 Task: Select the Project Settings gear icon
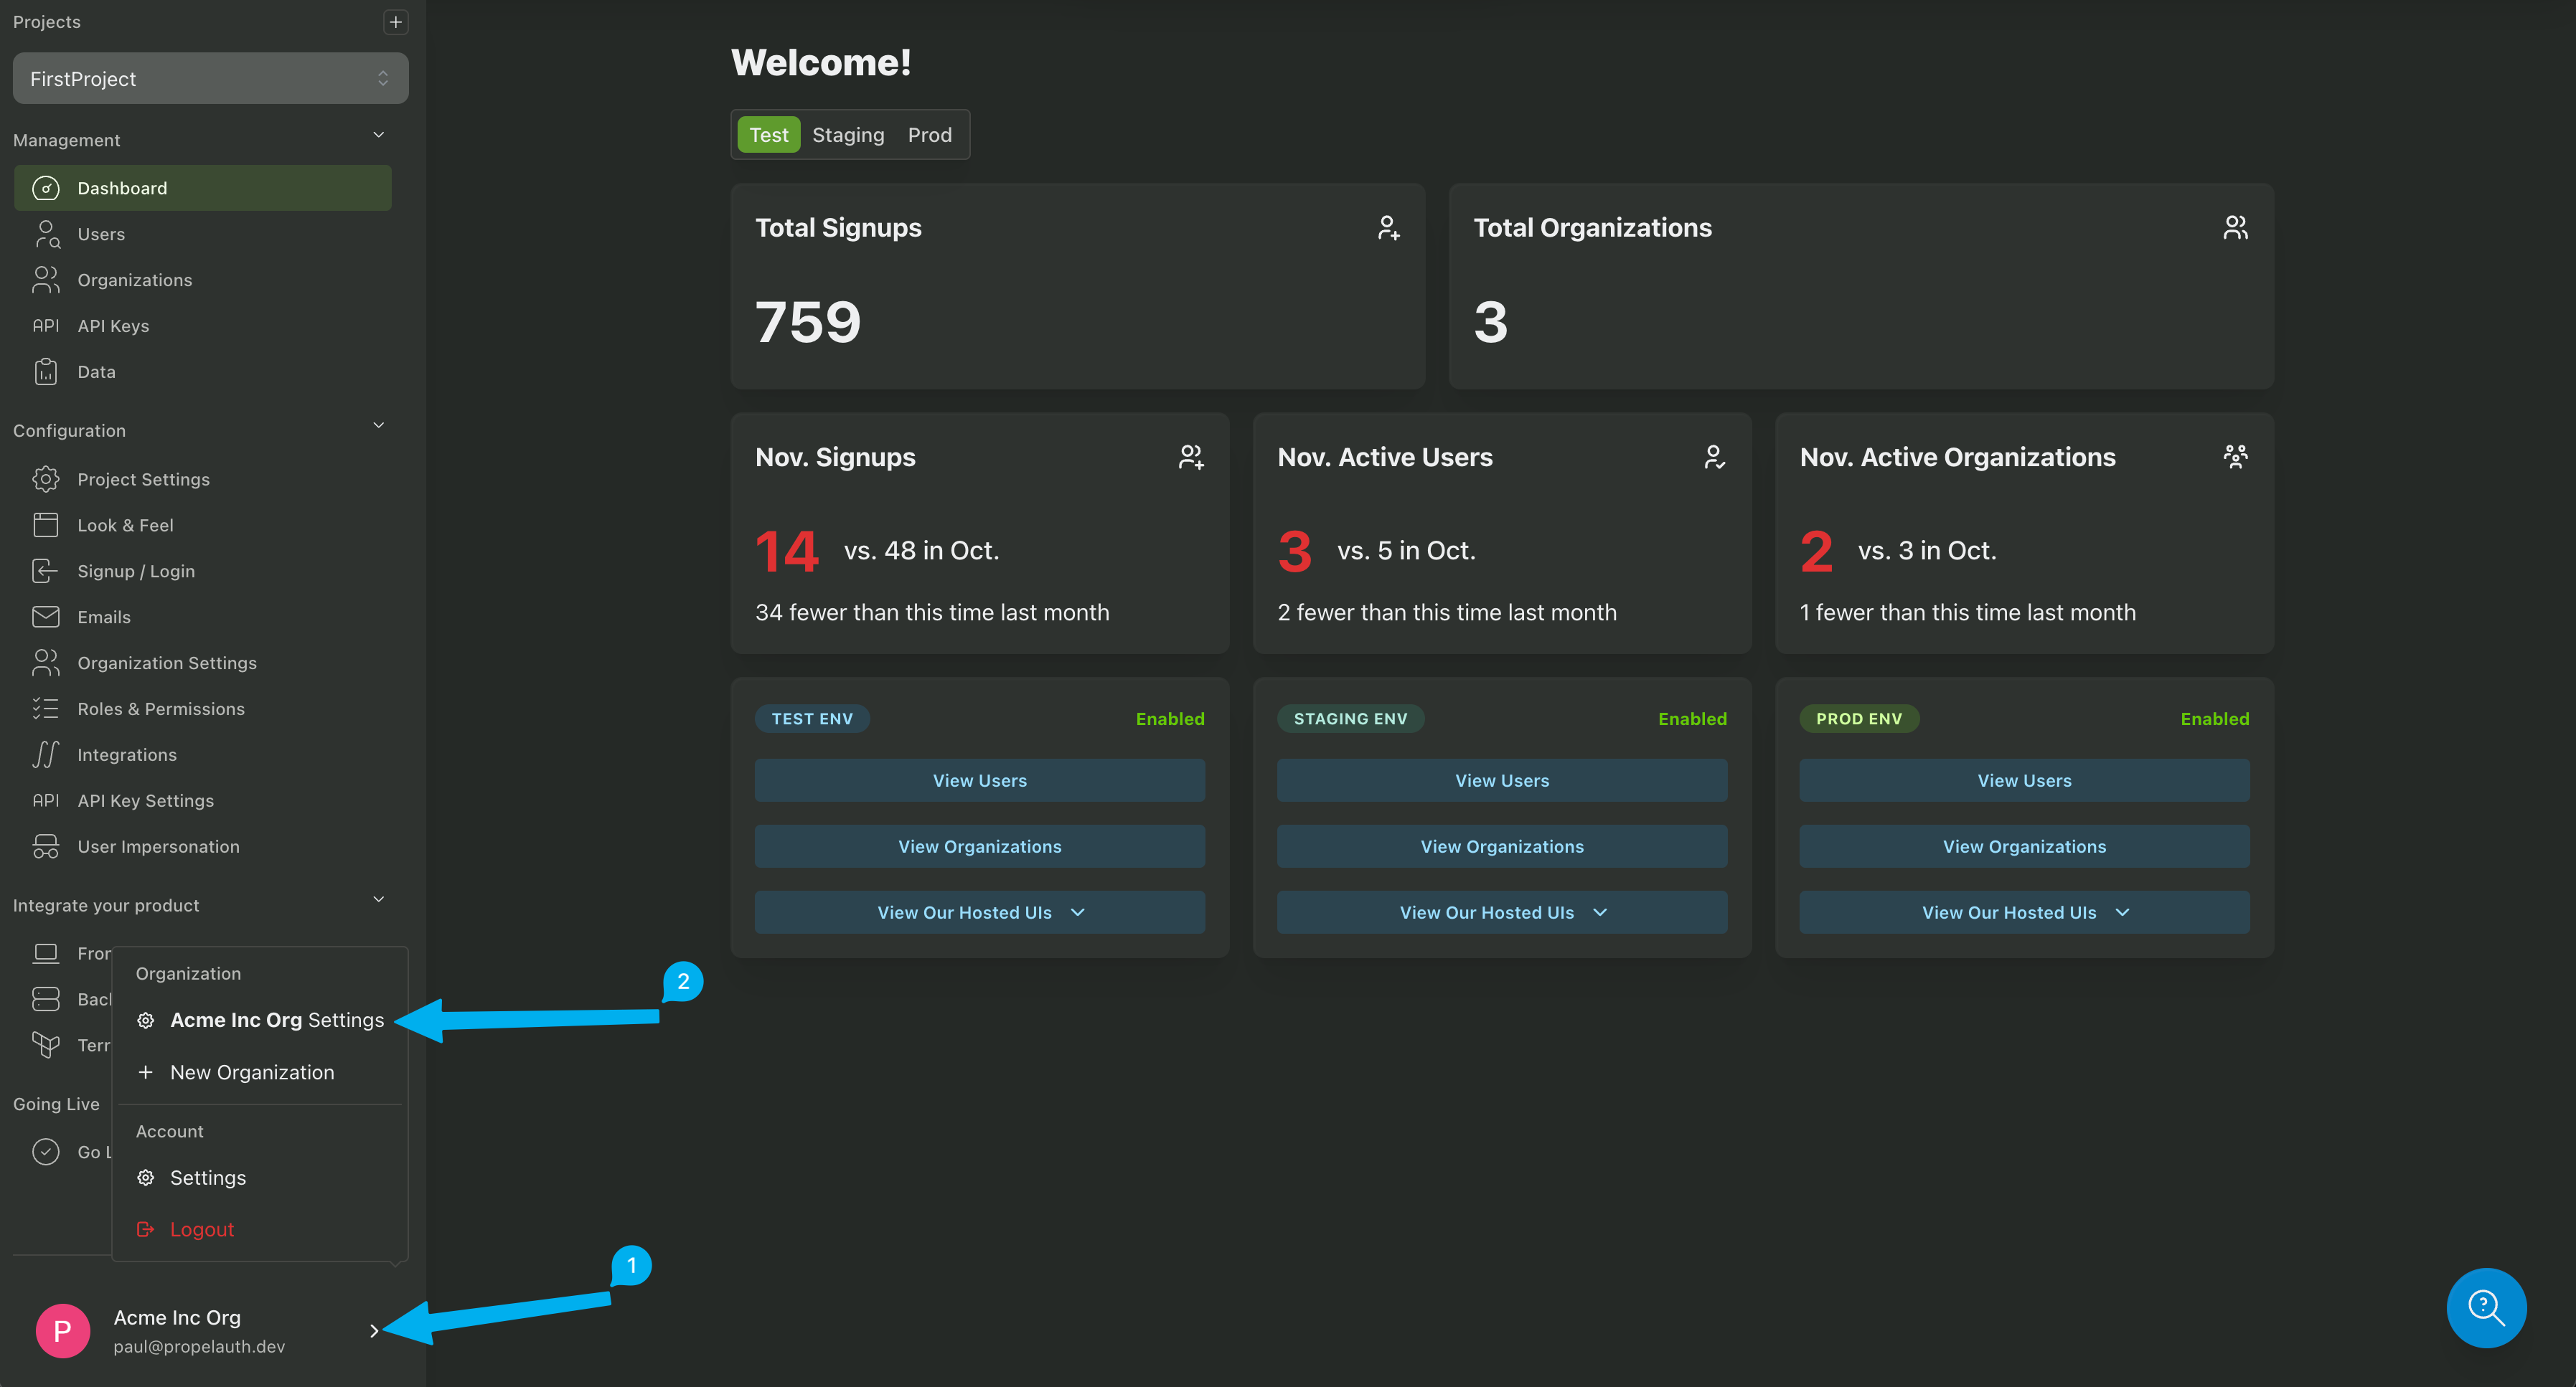pyautogui.click(x=46, y=478)
